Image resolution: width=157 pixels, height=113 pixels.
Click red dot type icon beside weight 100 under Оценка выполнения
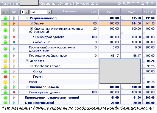(x=14, y=37)
